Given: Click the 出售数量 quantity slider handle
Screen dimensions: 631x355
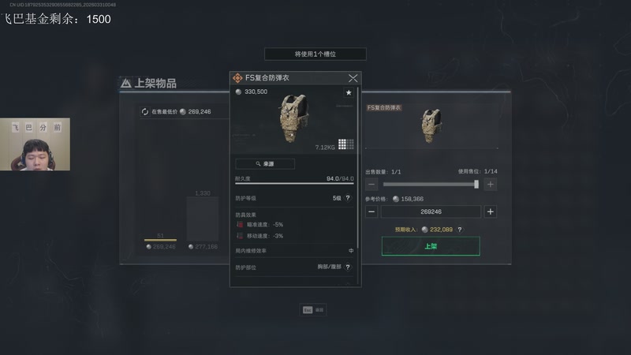Looking at the screenshot, I should (476, 185).
